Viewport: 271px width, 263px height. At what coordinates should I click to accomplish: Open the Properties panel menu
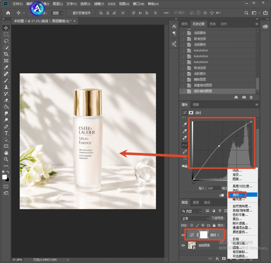click(x=257, y=105)
